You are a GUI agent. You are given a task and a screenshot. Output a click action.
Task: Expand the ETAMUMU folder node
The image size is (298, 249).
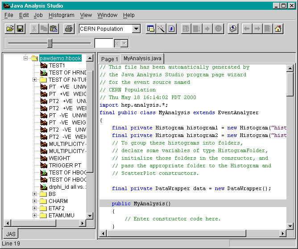click(x=35, y=216)
